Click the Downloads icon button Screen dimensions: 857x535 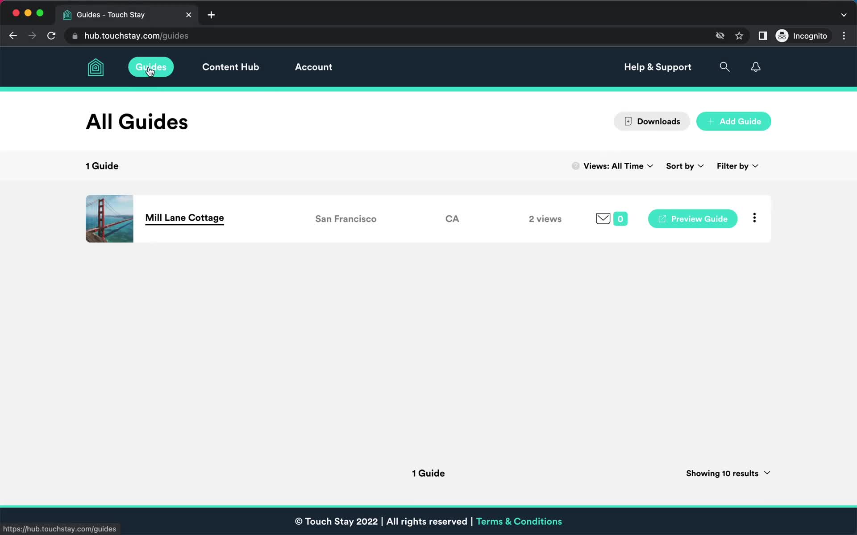tap(629, 121)
